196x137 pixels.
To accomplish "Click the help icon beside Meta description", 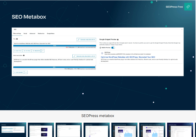I will [24, 55].
